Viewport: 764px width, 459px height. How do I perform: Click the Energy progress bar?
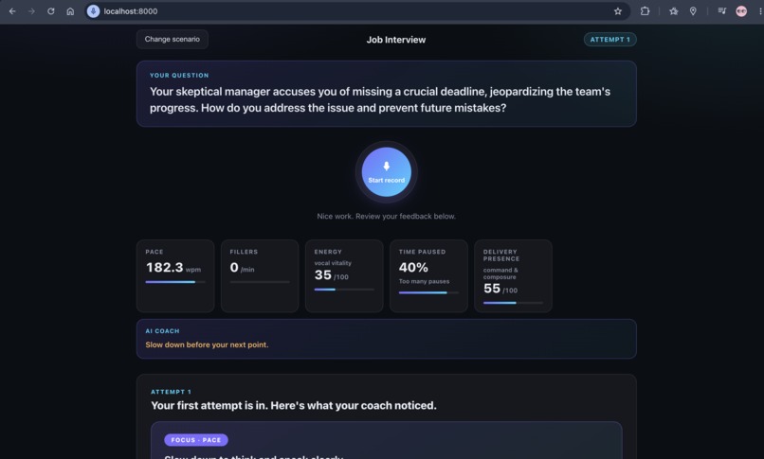[x=344, y=290]
